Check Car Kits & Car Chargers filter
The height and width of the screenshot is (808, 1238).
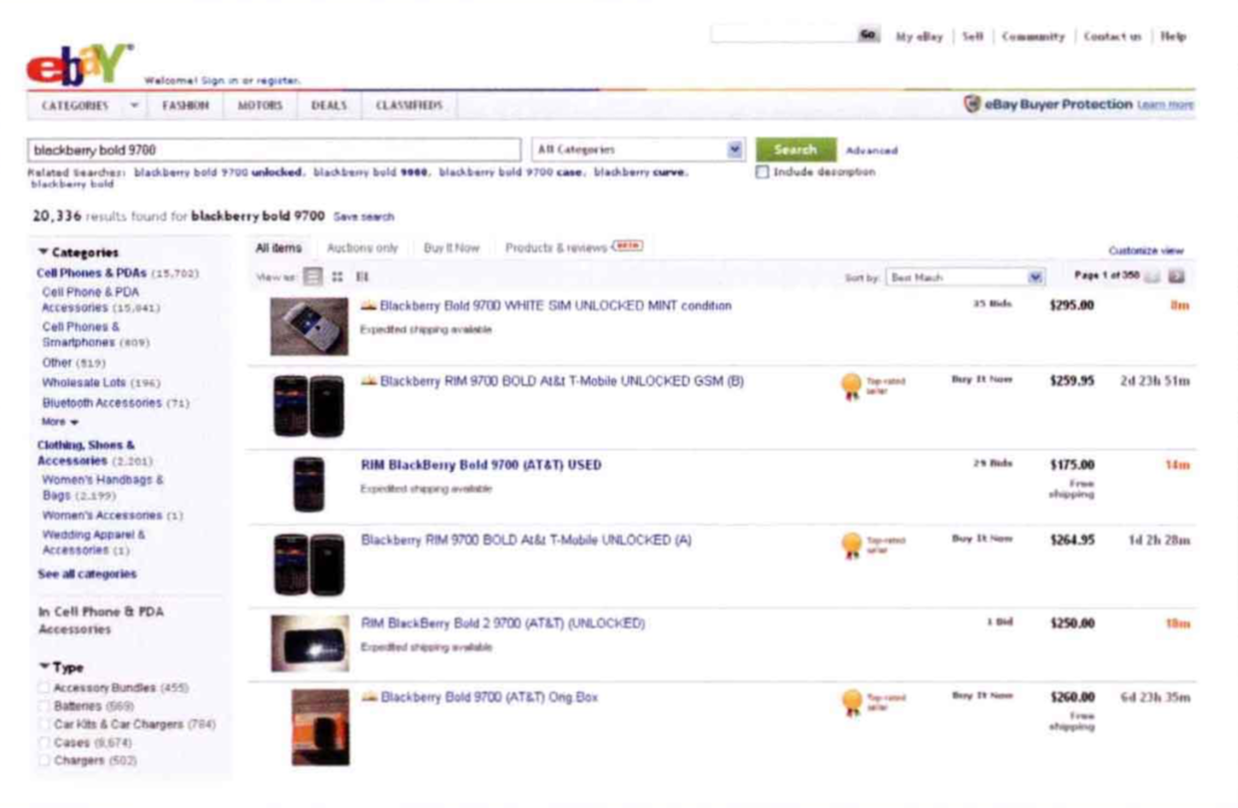pyautogui.click(x=43, y=724)
